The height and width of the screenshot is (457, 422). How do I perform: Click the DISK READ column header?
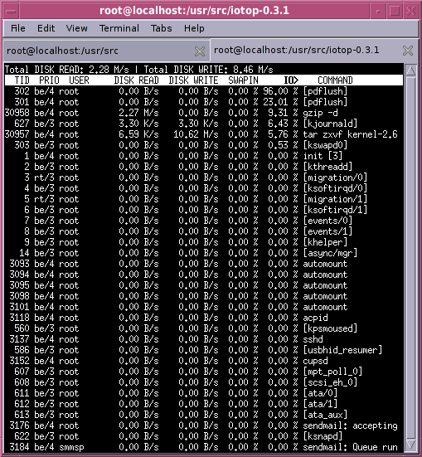[136, 80]
